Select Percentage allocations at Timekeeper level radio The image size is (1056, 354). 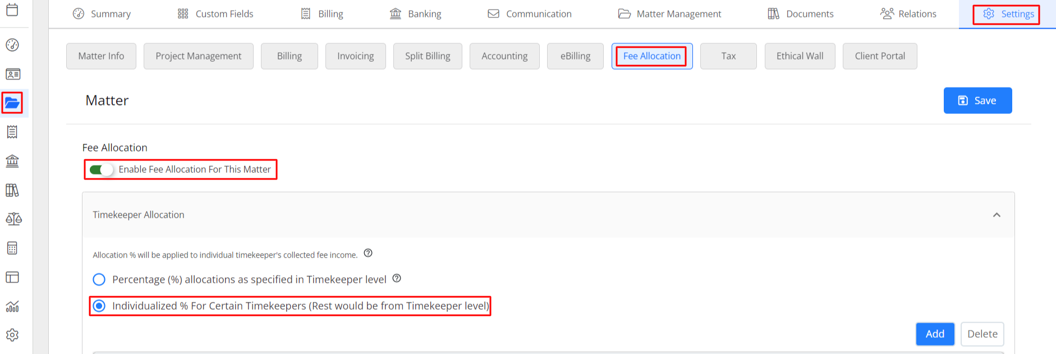[x=99, y=279]
